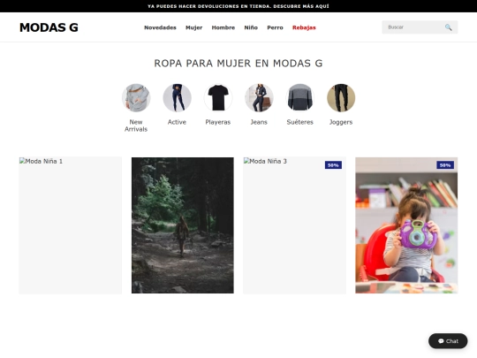Click the returns announcement banner link
The height and width of the screenshot is (358, 477).
pos(238,6)
